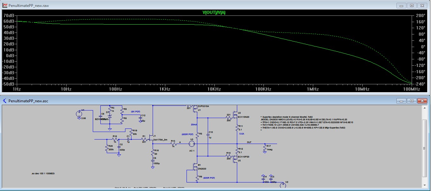Select capacitor C10 1µ symbol
The image size is (431, 191).
coord(208,135)
